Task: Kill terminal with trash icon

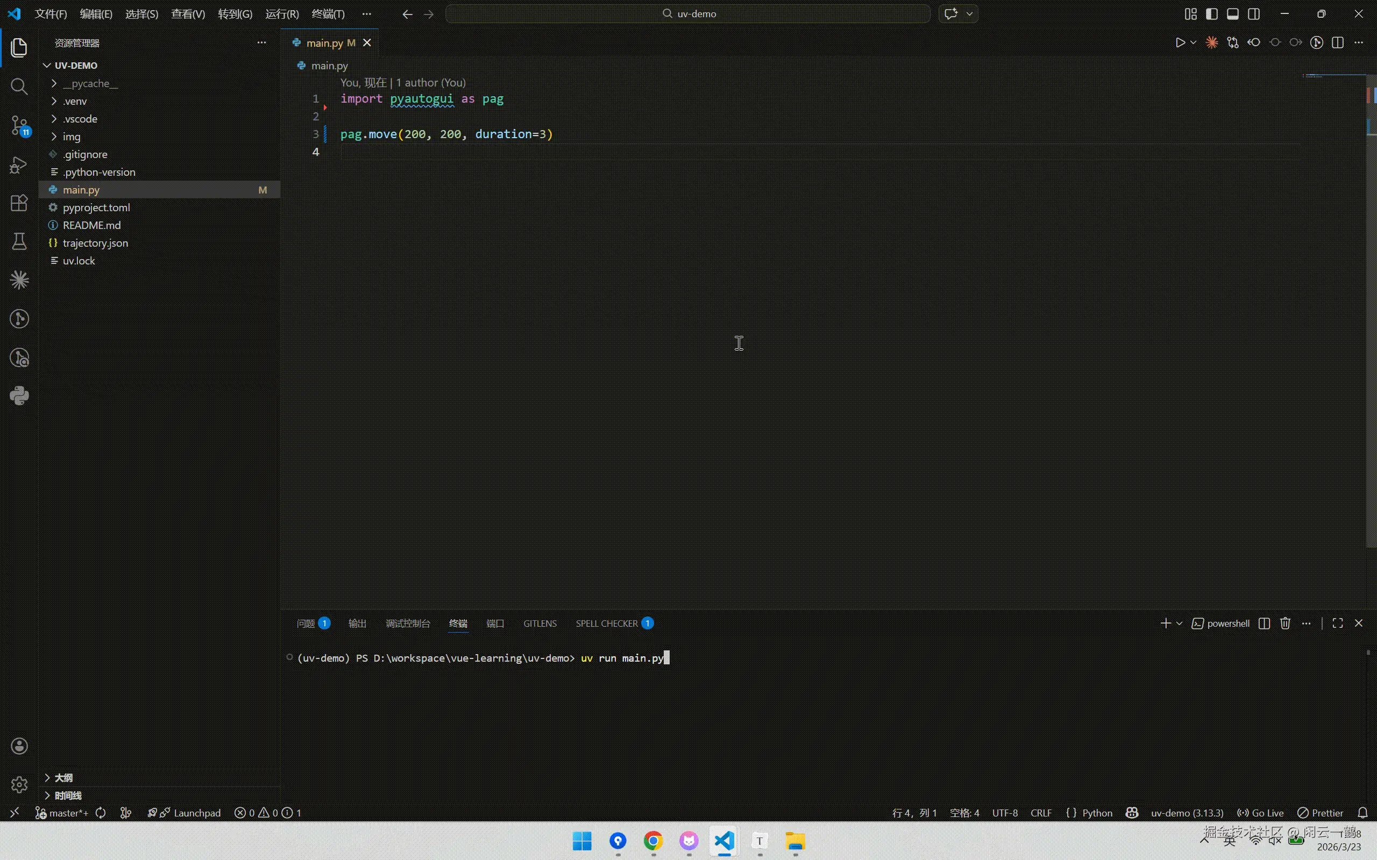Action: [1285, 623]
